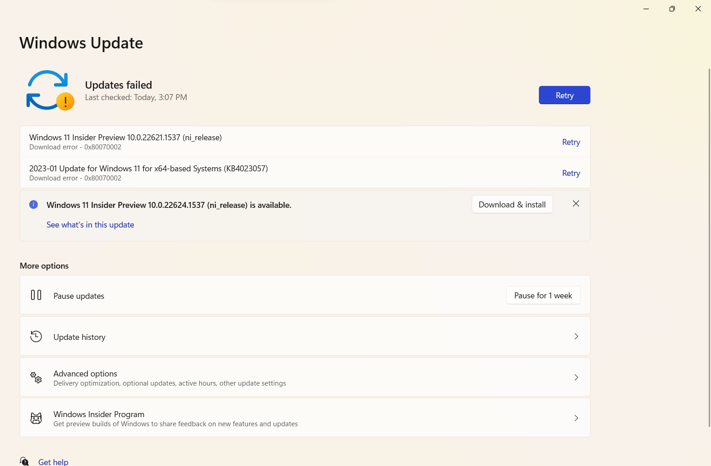Click the Windows Insider Program cat icon
The image size is (711, 466).
click(x=36, y=418)
